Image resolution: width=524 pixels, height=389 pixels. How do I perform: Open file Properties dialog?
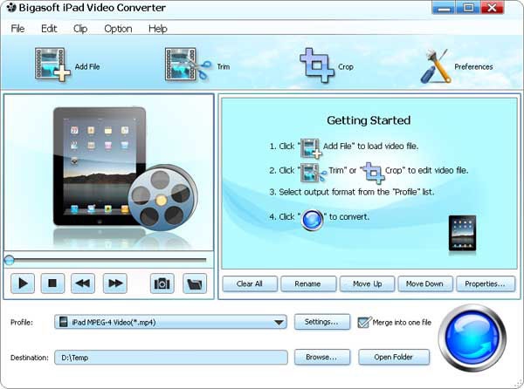point(486,284)
